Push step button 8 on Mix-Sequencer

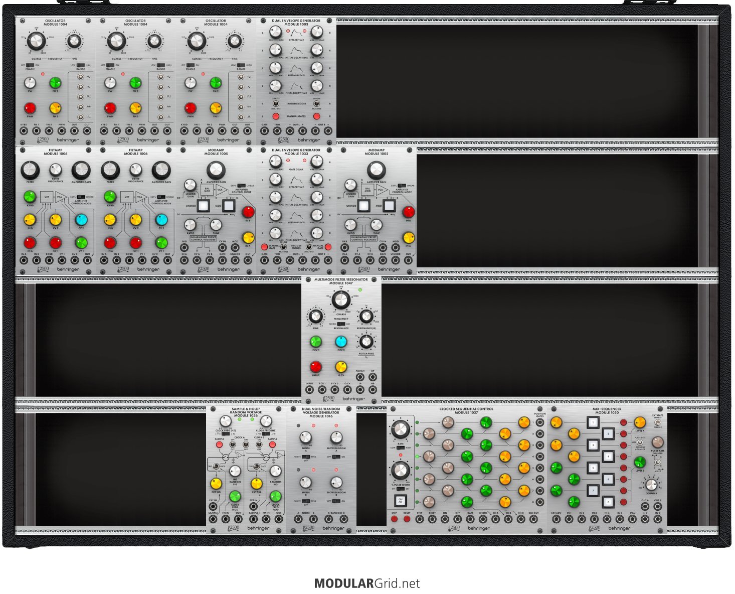[x=608, y=501]
